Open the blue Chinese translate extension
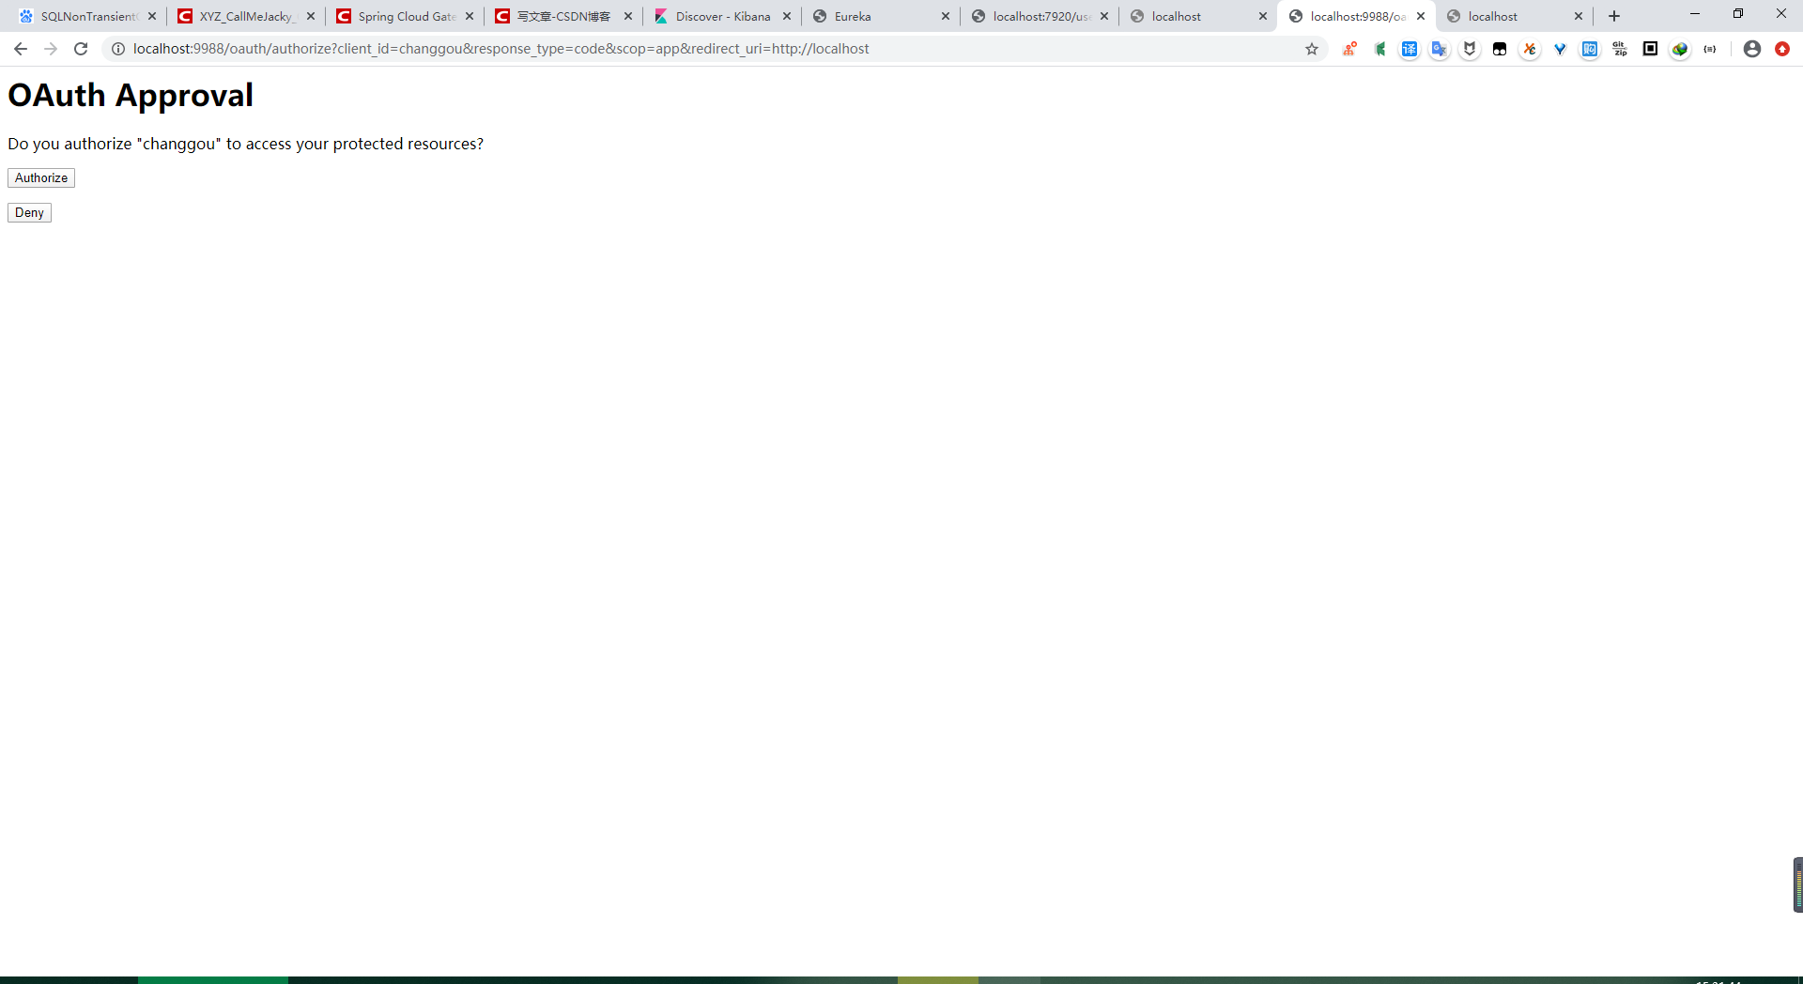 pyautogui.click(x=1410, y=49)
